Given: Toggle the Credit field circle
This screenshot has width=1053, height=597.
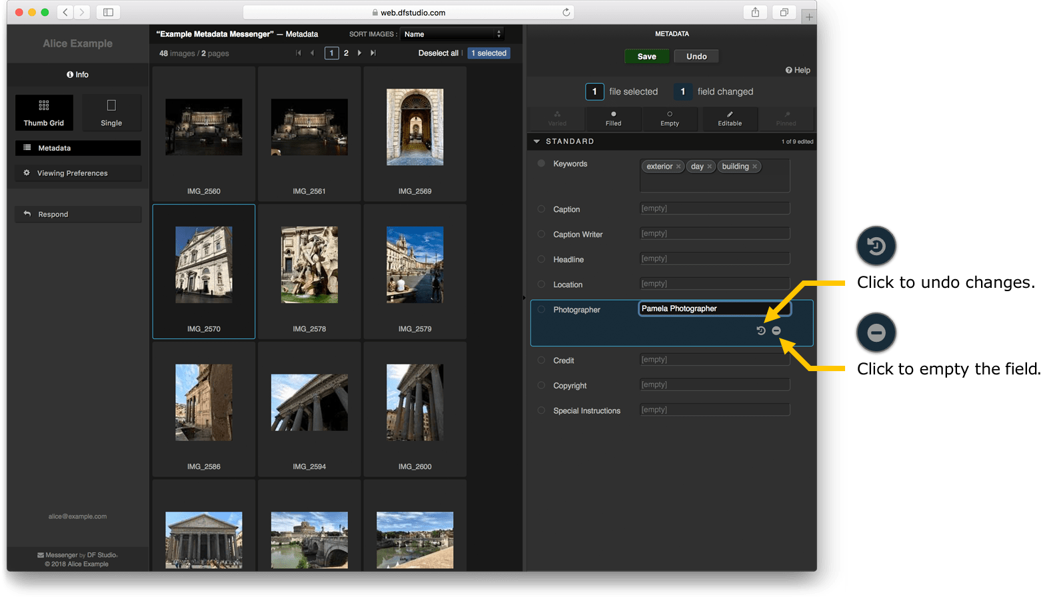Looking at the screenshot, I should (x=541, y=360).
